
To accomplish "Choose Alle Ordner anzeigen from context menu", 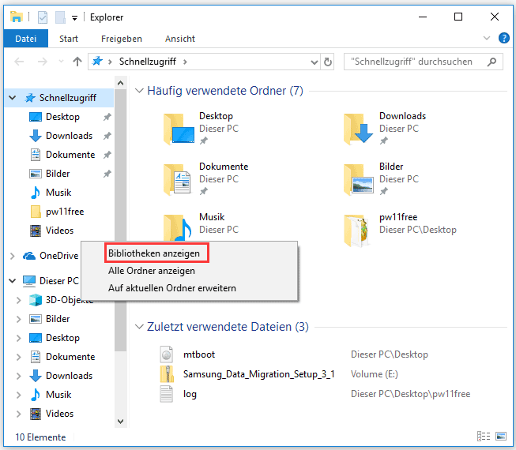I will point(152,271).
